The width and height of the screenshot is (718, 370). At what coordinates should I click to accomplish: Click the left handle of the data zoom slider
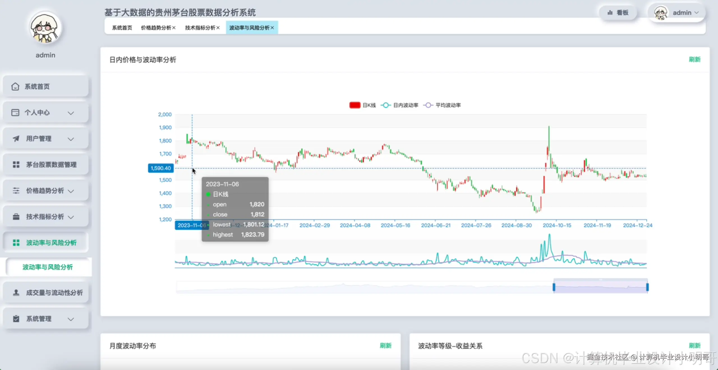(554, 287)
